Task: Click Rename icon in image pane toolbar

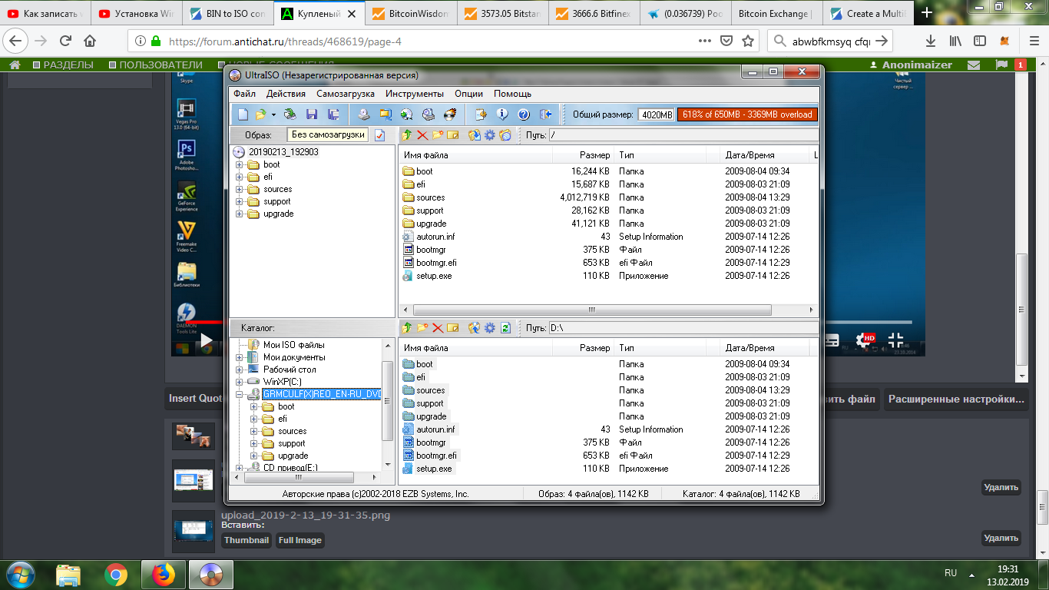Action: [453, 135]
